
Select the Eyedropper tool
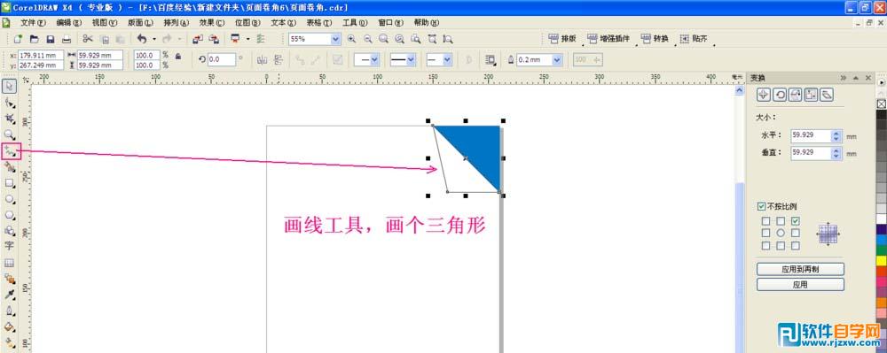click(10, 295)
